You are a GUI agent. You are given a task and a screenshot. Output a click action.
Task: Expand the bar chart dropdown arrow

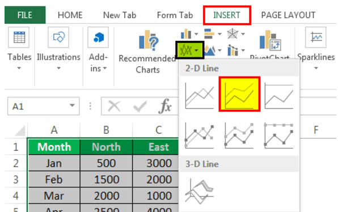[x=219, y=34]
